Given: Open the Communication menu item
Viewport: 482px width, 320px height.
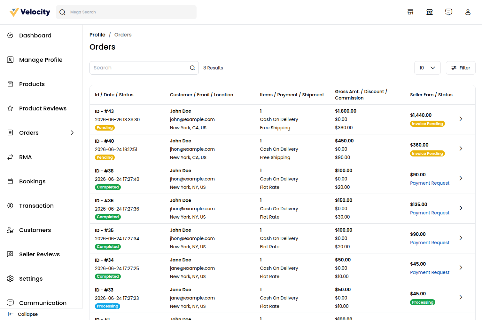Looking at the screenshot, I should pyautogui.click(x=41, y=303).
